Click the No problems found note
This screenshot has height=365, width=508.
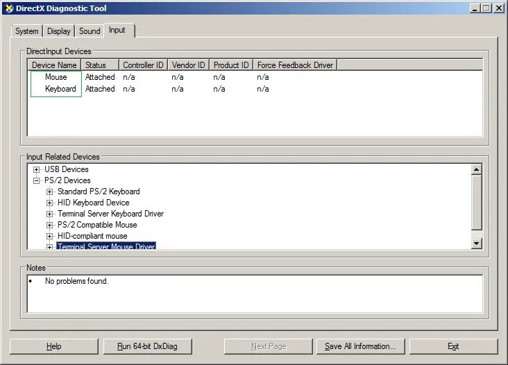pyautogui.click(x=76, y=281)
